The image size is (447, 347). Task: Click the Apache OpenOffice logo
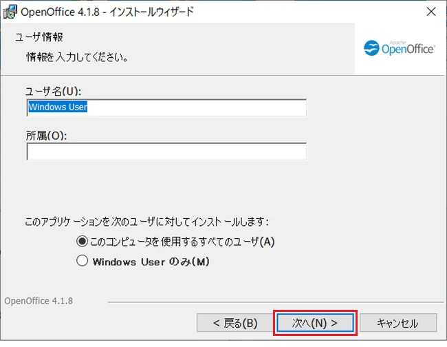point(400,48)
